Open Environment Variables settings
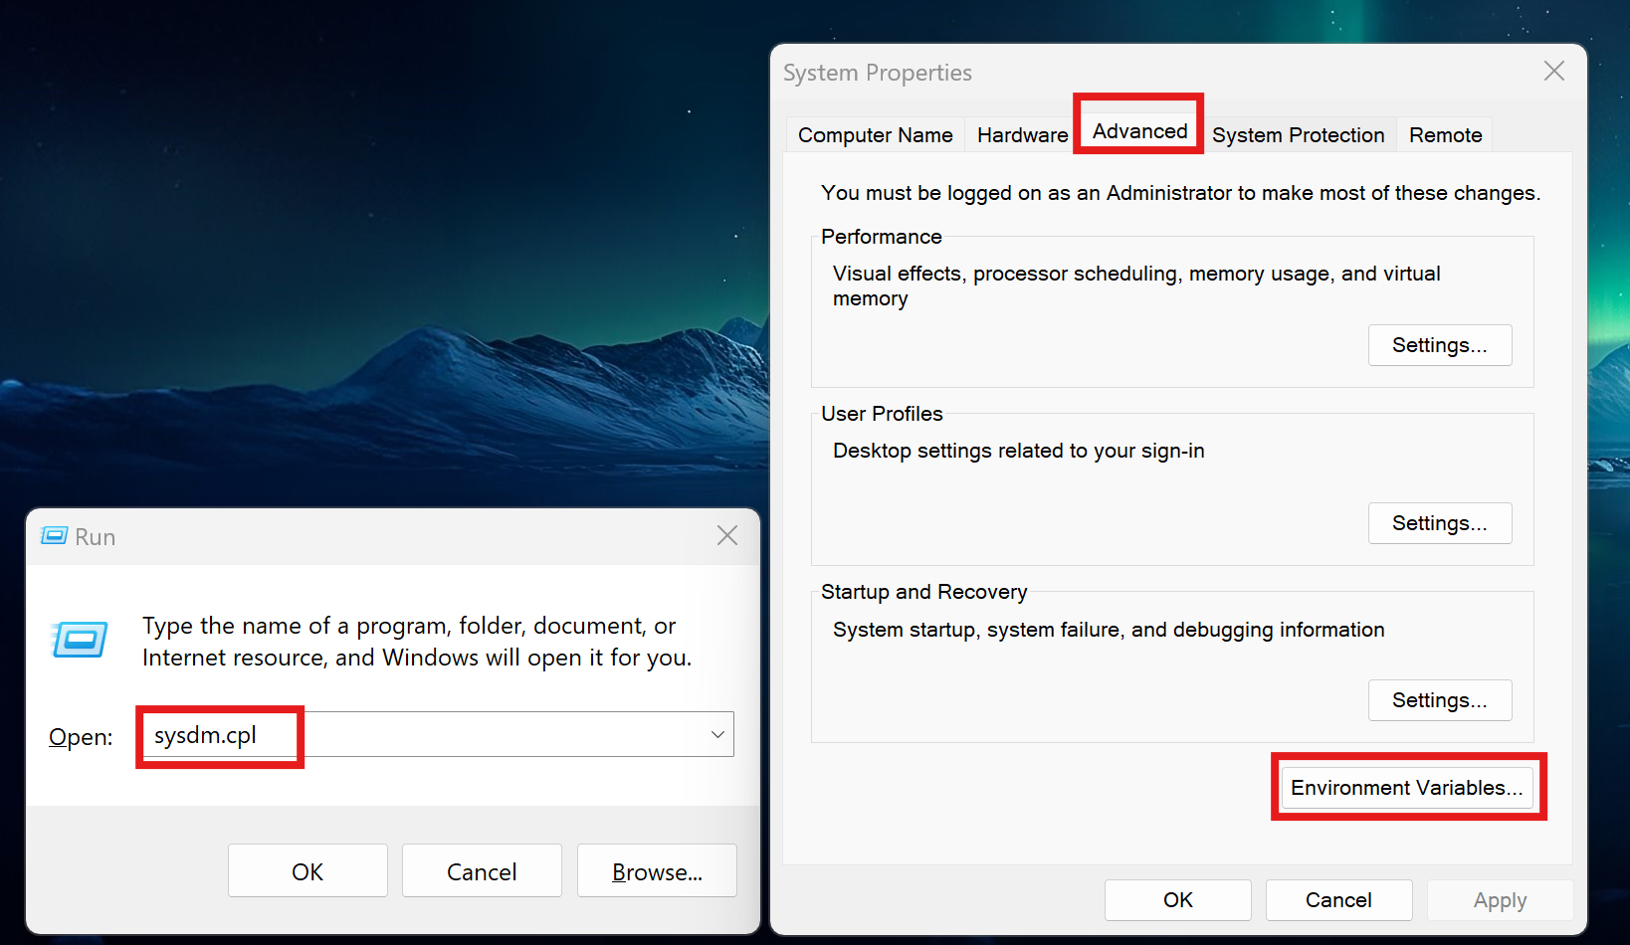This screenshot has width=1630, height=945. click(x=1407, y=787)
